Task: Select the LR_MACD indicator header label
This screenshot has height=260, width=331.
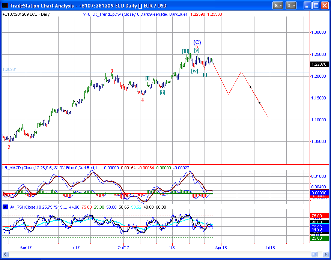Action: (x=53, y=168)
